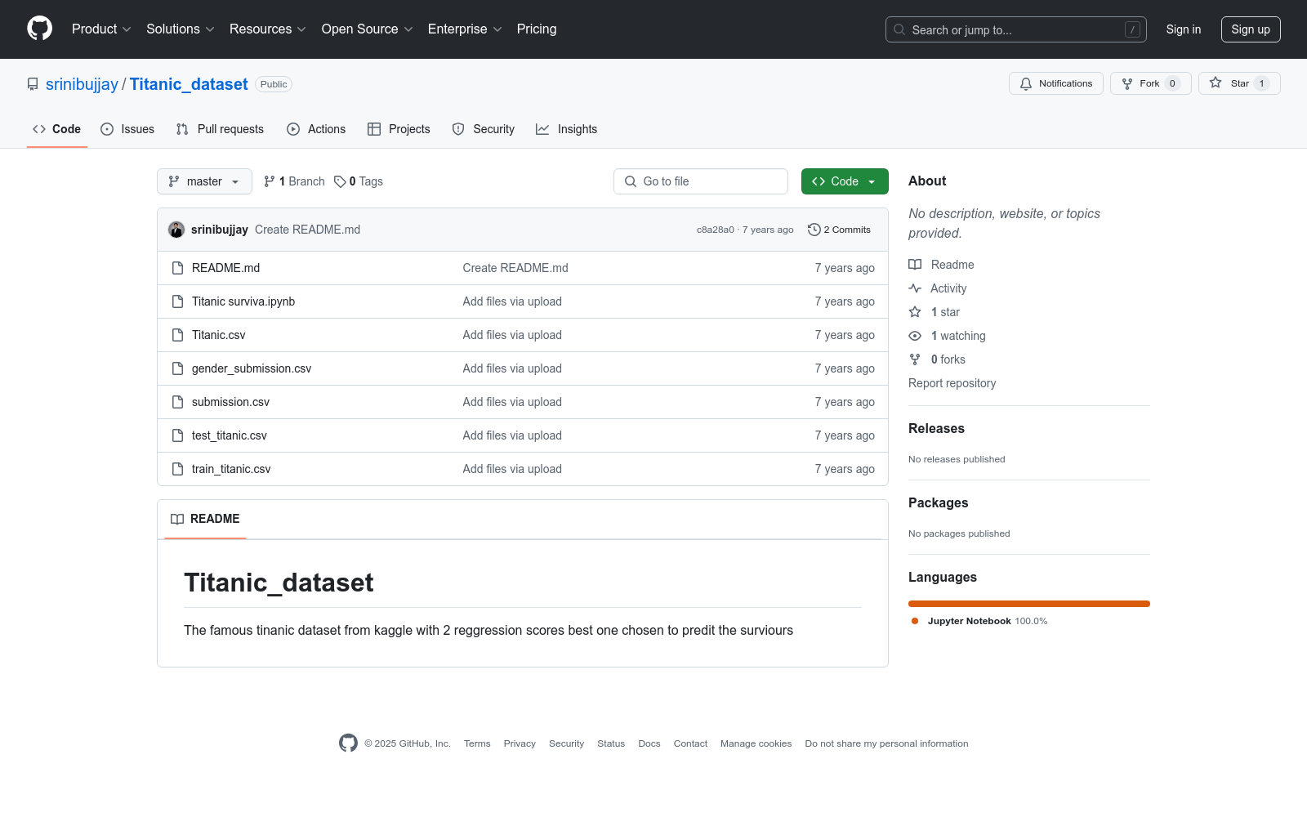Viewport: 1307px width, 817px height.
Task: Click the srinibujjay avatar in the commit row
Action: pos(176,230)
